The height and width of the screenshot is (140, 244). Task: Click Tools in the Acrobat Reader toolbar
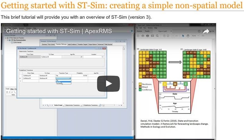tap(147, 31)
